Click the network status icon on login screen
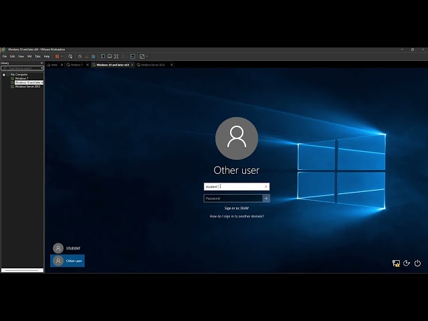The image size is (428, 321). tap(396, 263)
